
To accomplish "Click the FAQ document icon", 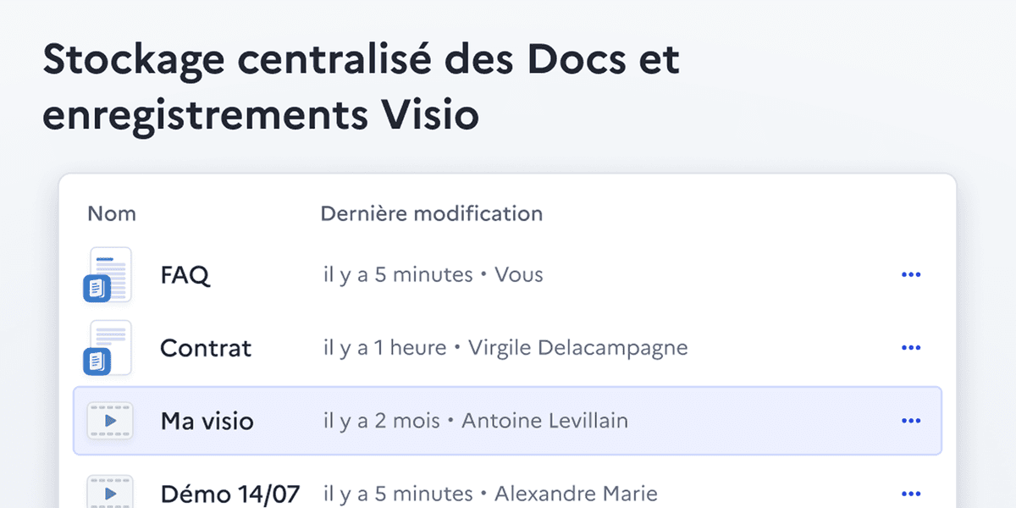I will pos(110,274).
